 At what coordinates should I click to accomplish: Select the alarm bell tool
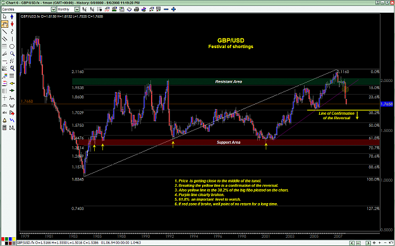[5, 120]
